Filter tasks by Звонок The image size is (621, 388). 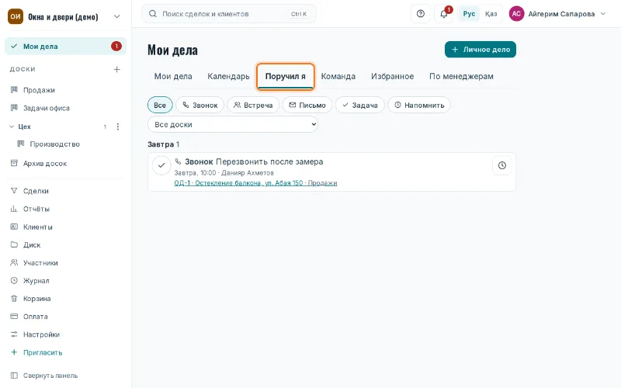pyautogui.click(x=200, y=105)
